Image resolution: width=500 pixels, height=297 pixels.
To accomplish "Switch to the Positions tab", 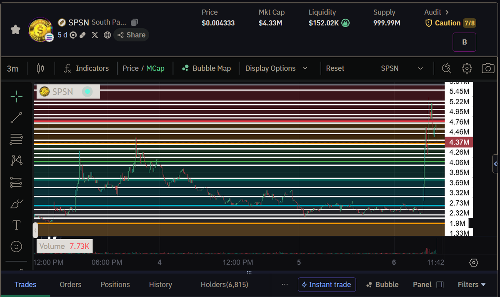I will click(x=115, y=285).
